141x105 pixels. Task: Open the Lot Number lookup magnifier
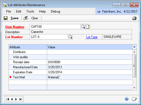click(x=70, y=37)
